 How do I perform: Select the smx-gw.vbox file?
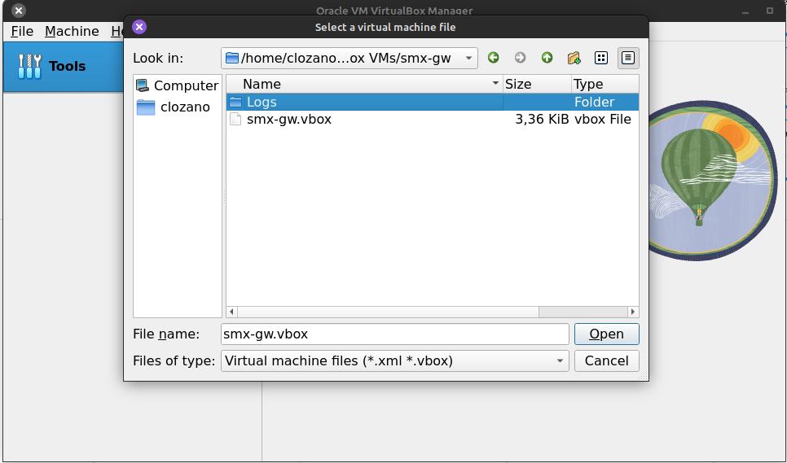click(432, 120)
